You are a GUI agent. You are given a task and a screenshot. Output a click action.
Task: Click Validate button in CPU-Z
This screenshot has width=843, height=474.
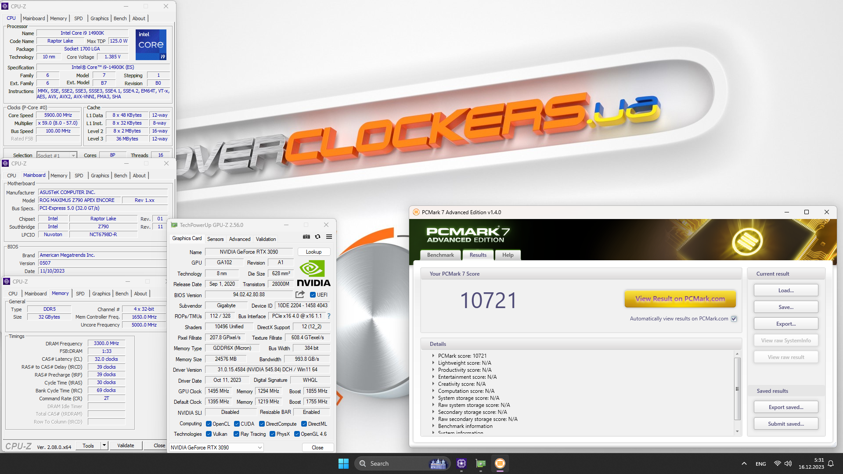(x=126, y=445)
